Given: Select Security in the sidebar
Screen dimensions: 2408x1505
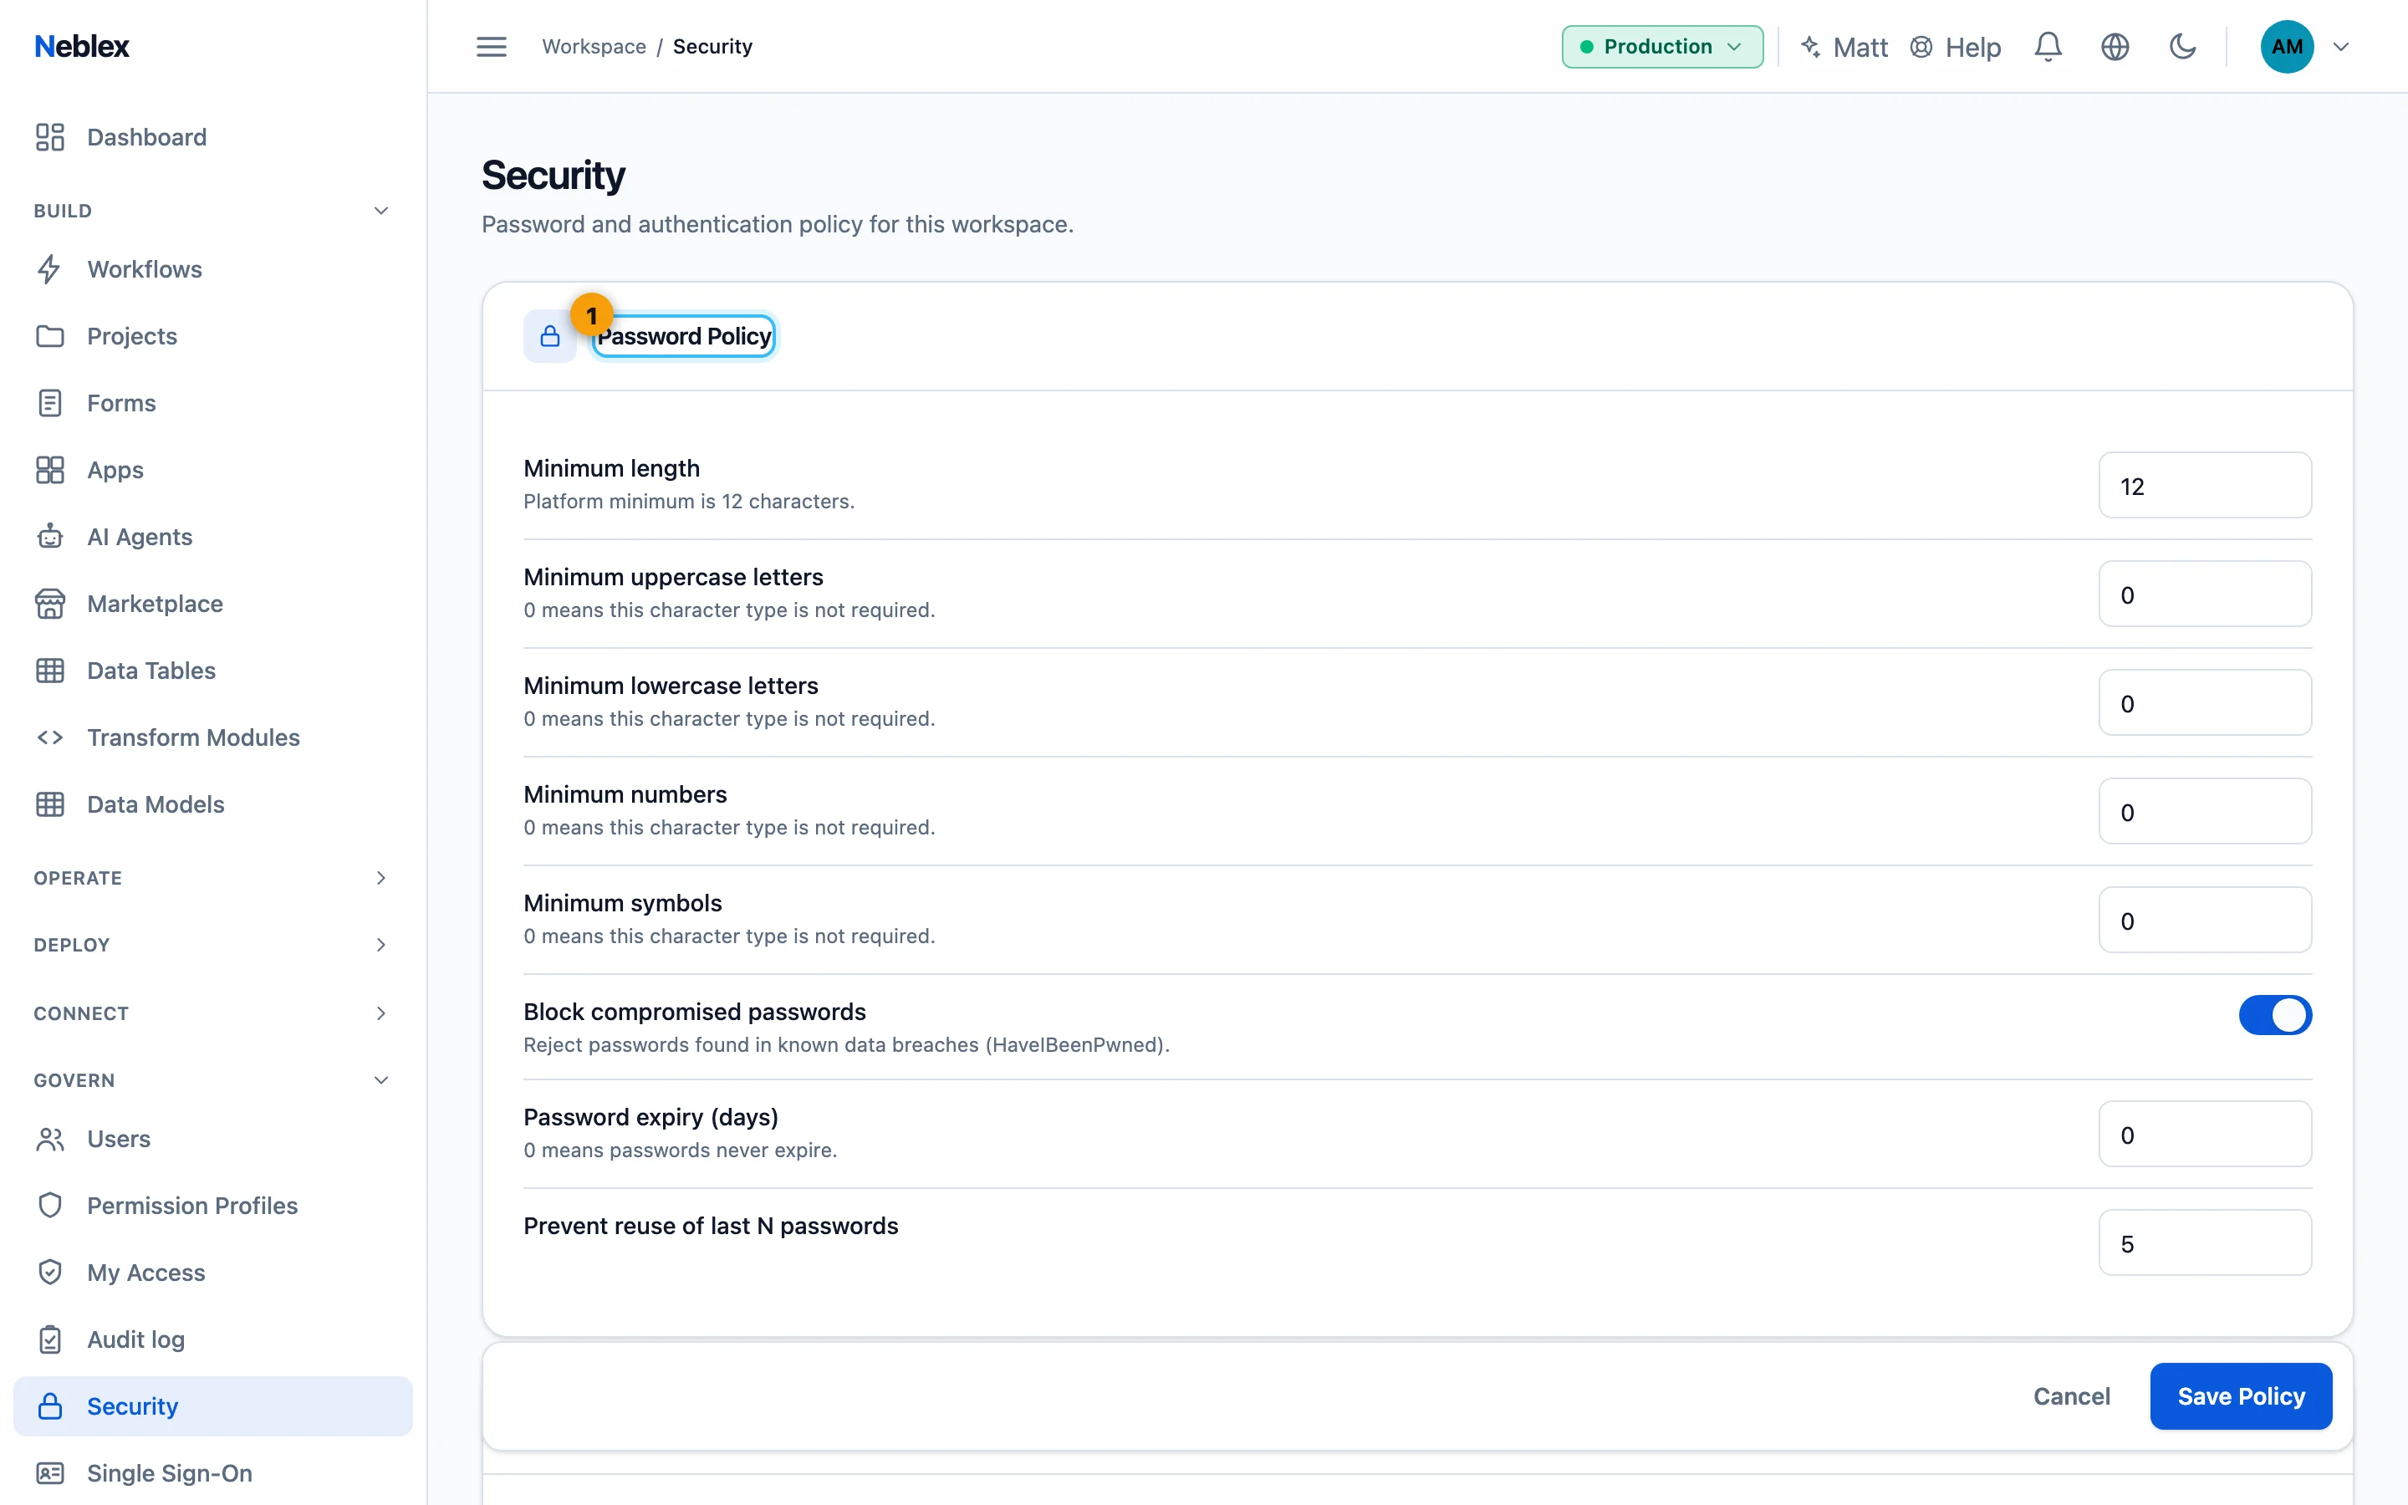Looking at the screenshot, I should coord(213,1406).
